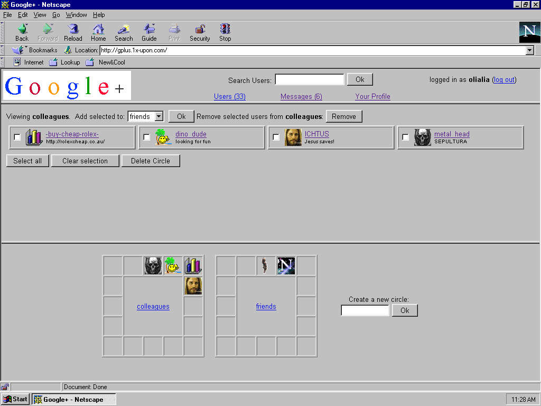The width and height of the screenshot is (541, 406).
Task: Click the Windows Start button
Action: pyautogui.click(x=15, y=399)
